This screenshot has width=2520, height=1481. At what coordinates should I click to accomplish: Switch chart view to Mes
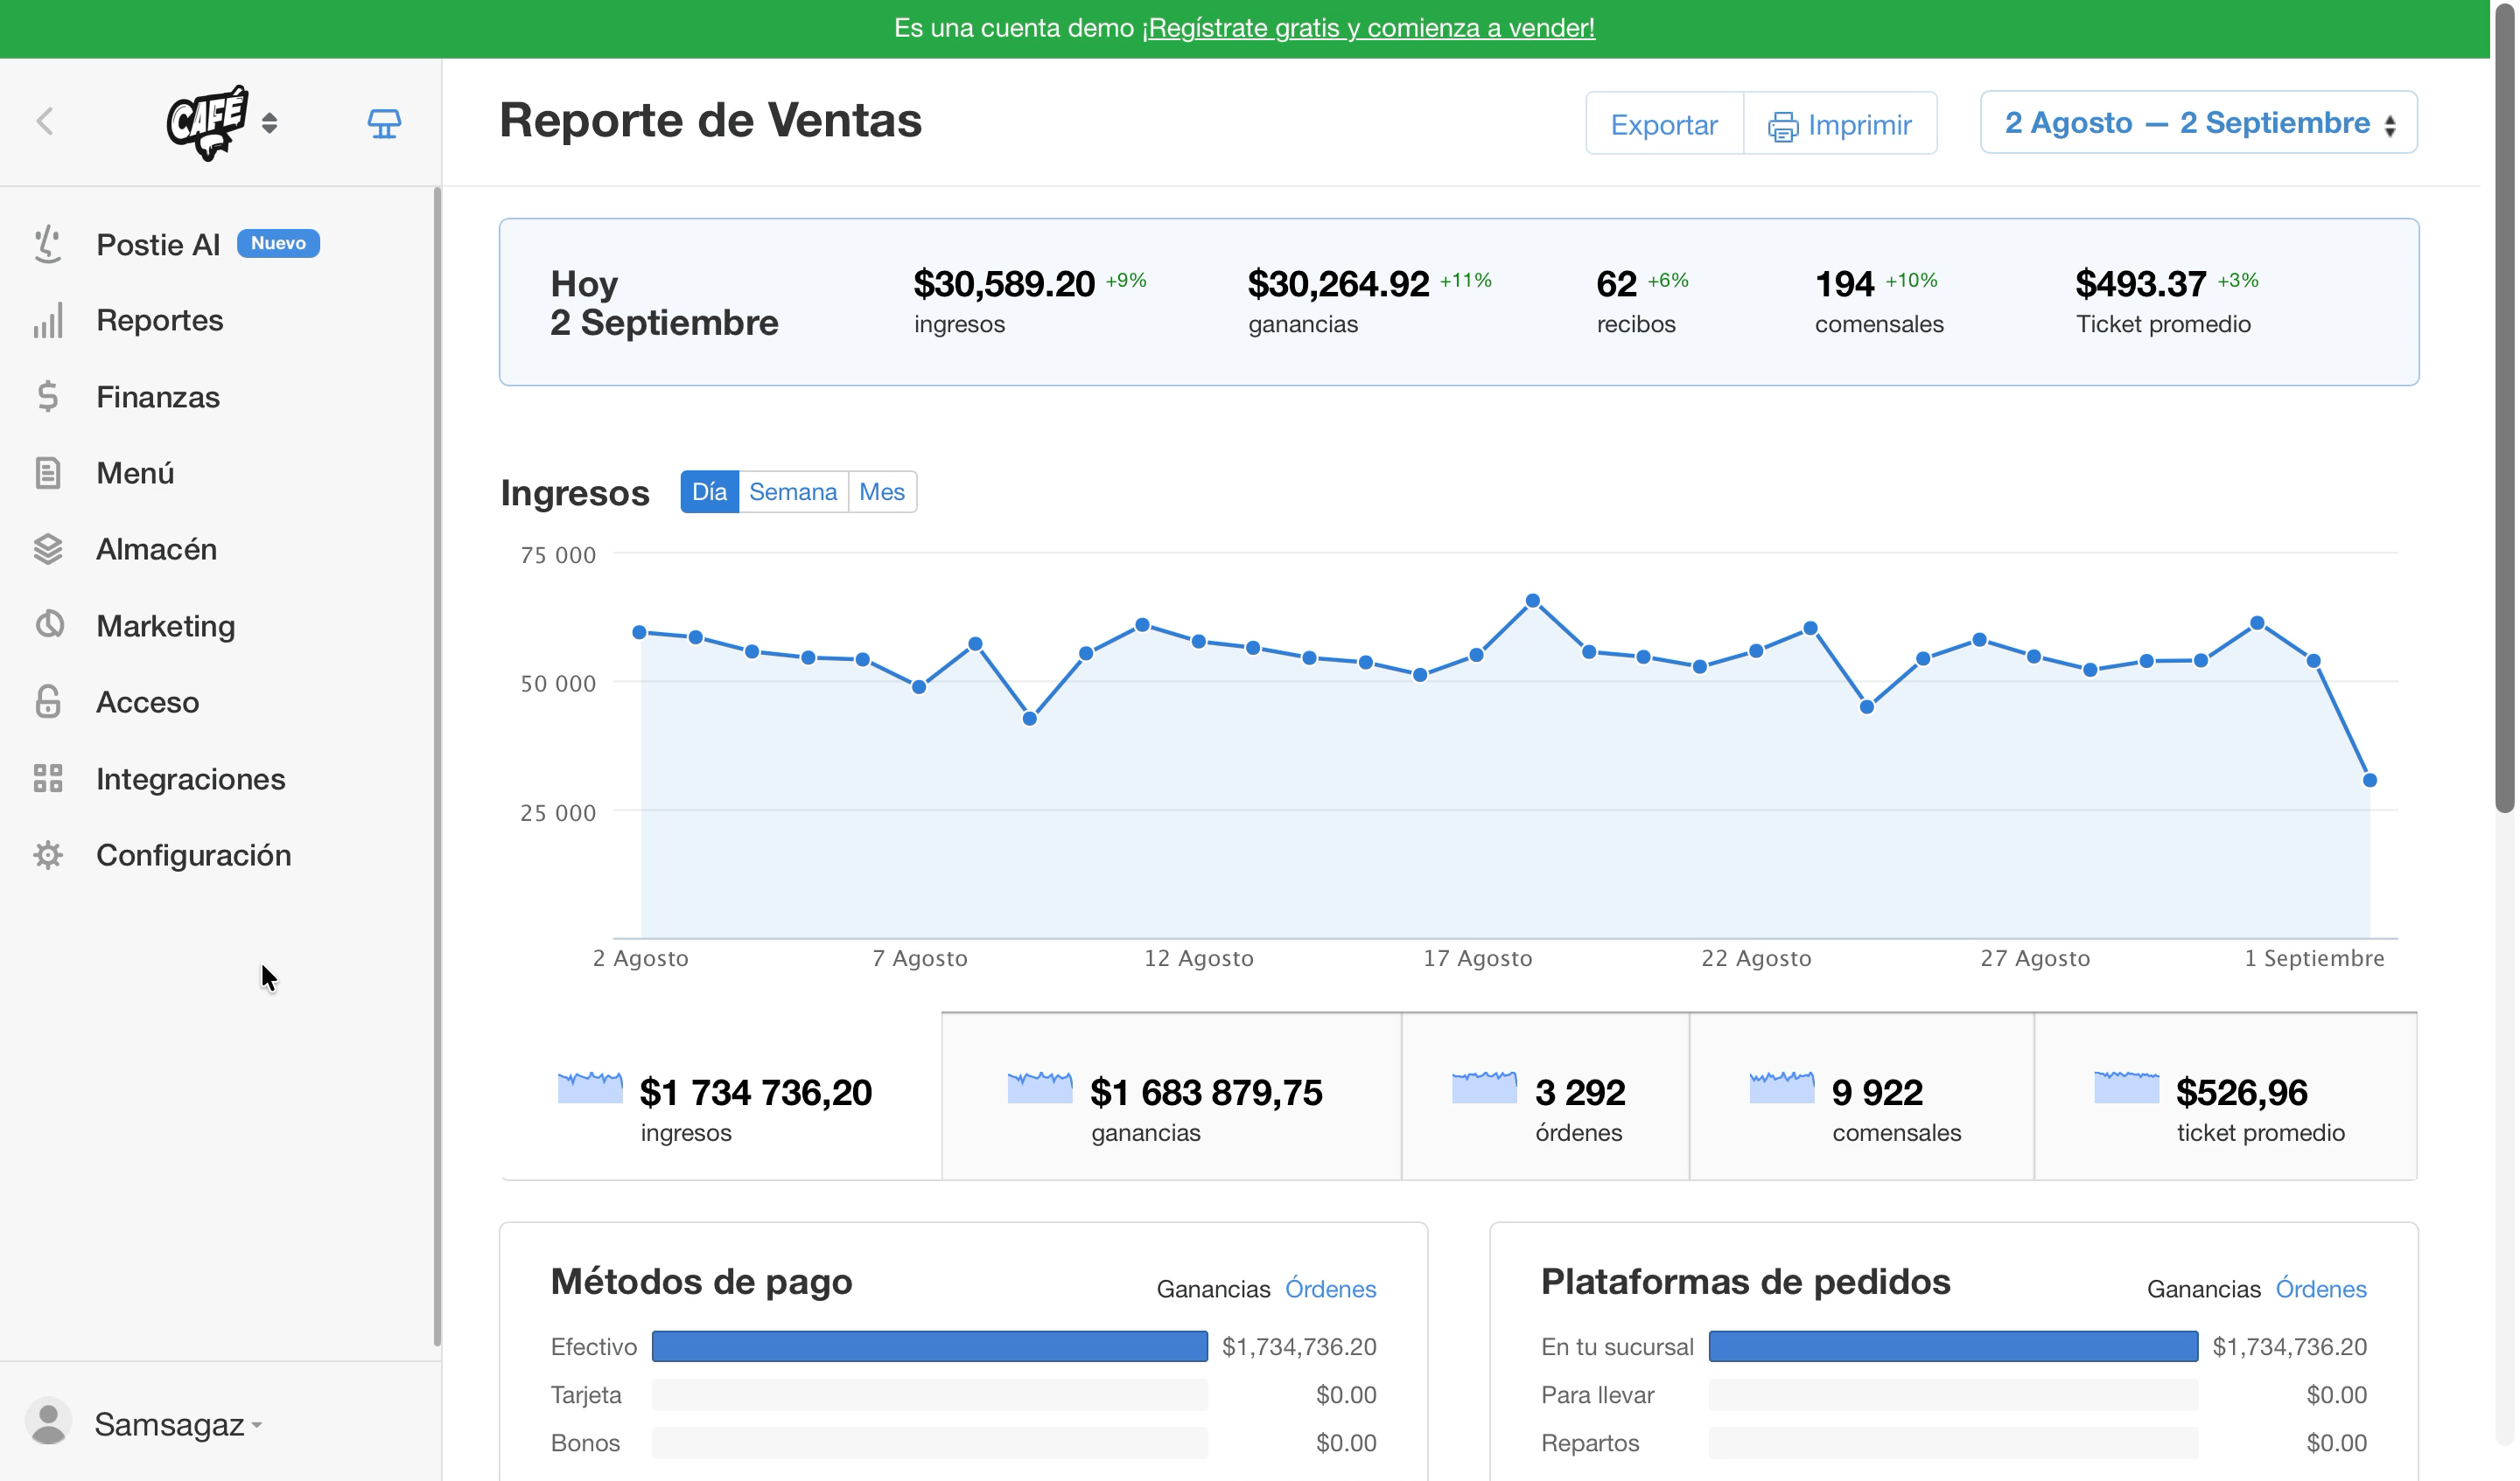point(882,491)
